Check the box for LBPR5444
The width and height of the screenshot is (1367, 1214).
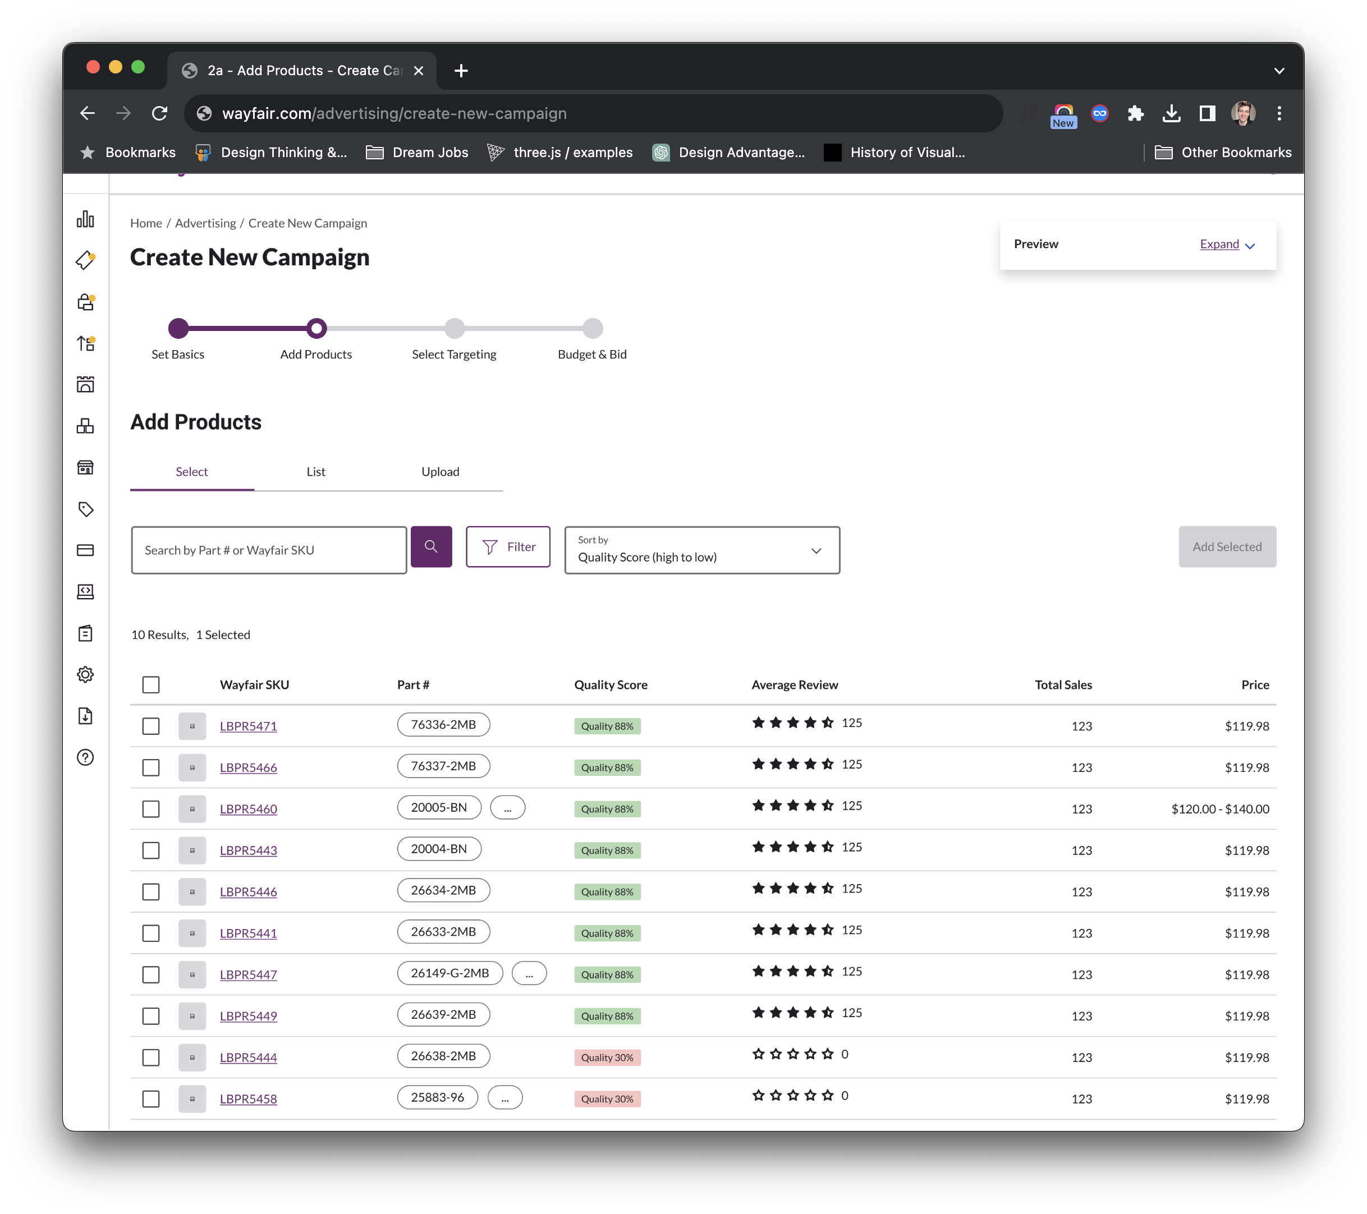click(151, 1057)
